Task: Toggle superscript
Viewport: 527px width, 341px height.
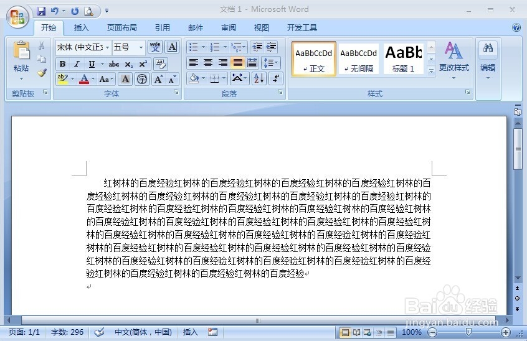Action: [143, 63]
